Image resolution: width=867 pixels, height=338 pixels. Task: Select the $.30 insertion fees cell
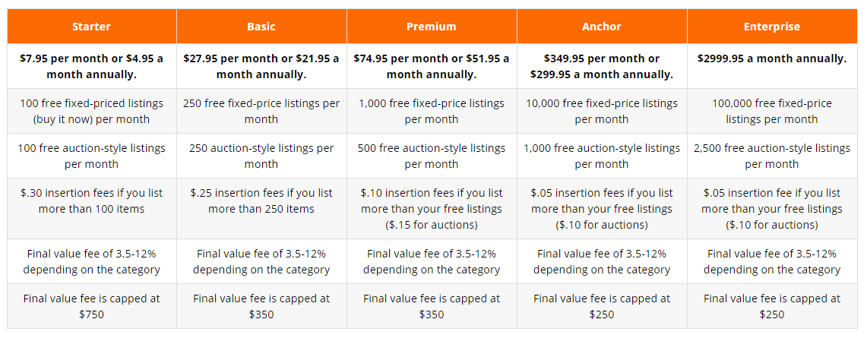(x=92, y=209)
